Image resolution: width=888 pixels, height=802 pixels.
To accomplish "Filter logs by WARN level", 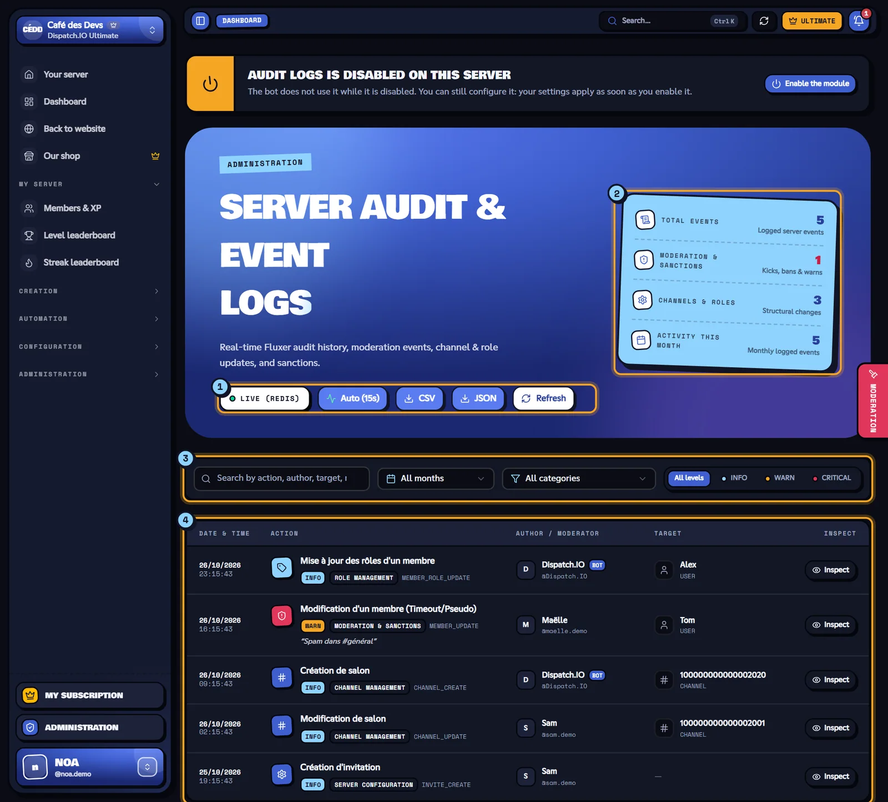I will click(x=780, y=478).
